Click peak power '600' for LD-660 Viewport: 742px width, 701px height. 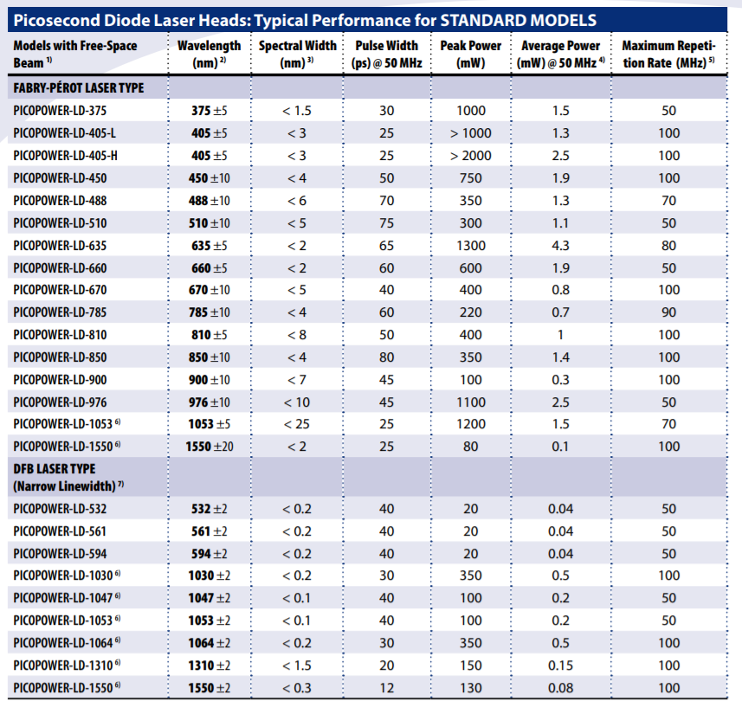pos(471,268)
